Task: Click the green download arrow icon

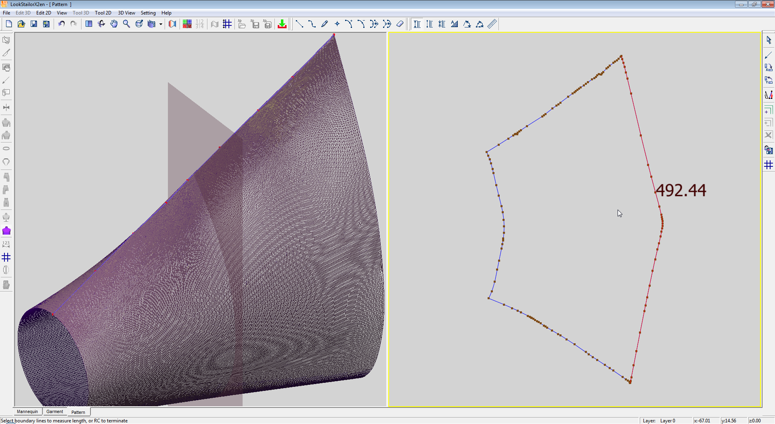Action: pyautogui.click(x=282, y=24)
